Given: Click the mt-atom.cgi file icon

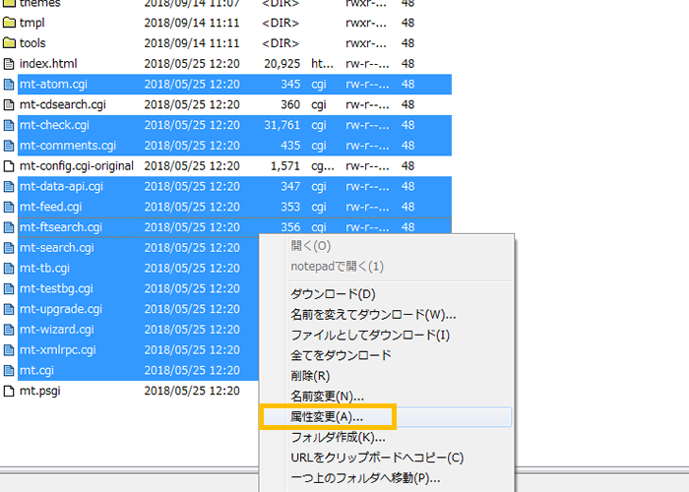Looking at the screenshot, I should click(x=9, y=85).
